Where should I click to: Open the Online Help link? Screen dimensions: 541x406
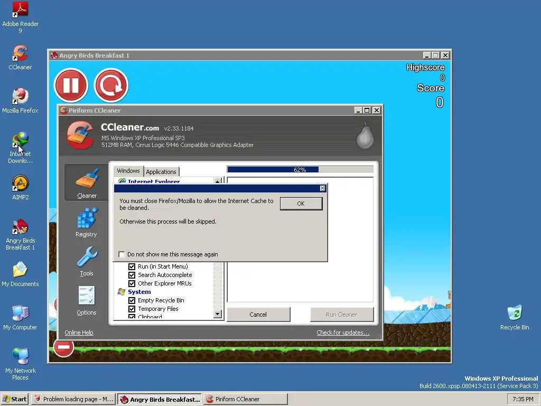point(79,333)
